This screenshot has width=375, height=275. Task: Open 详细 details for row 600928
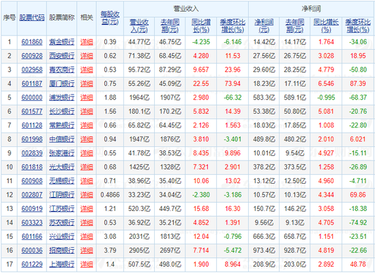click(87, 56)
